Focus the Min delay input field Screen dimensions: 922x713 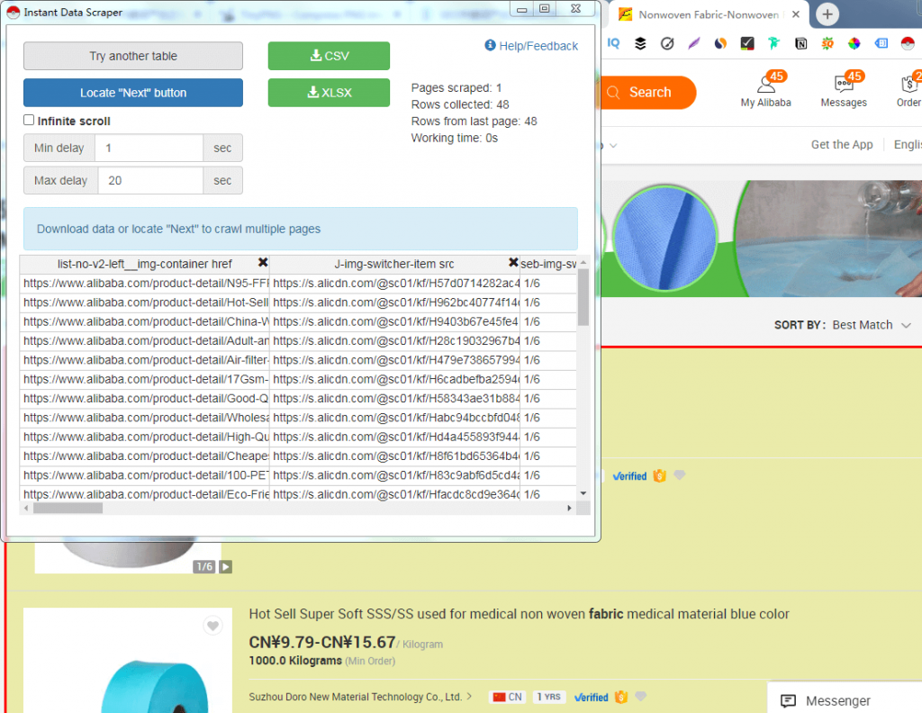coord(149,149)
